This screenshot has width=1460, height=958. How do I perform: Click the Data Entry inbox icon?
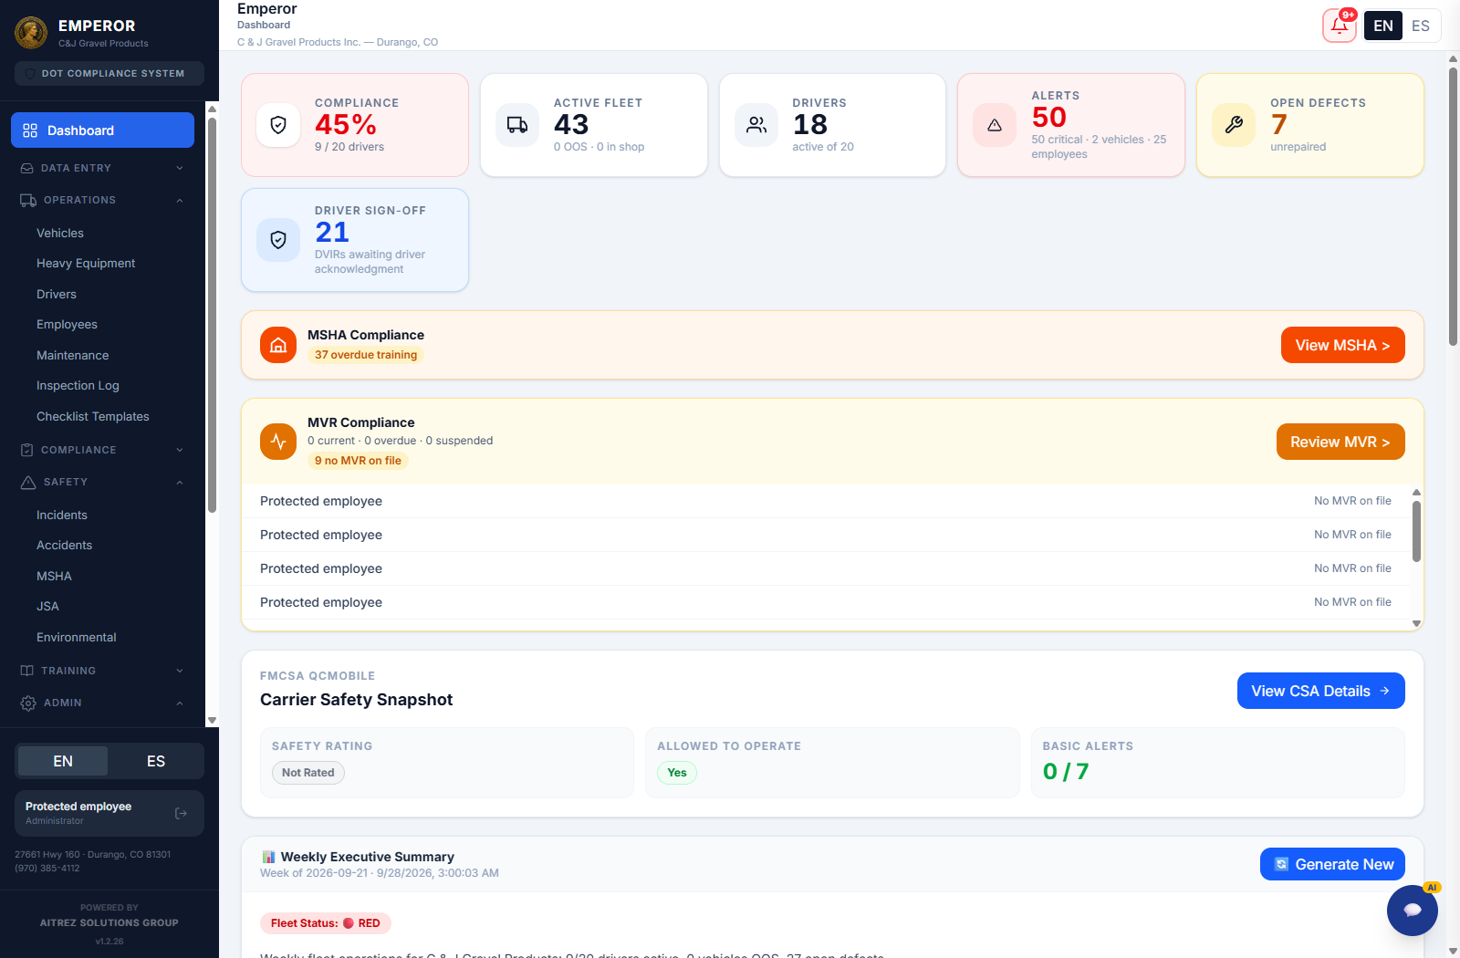click(x=27, y=168)
